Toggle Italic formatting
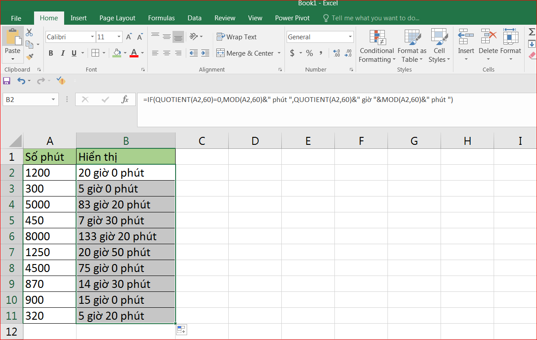Viewport: 537px width, 340px height. click(x=62, y=53)
